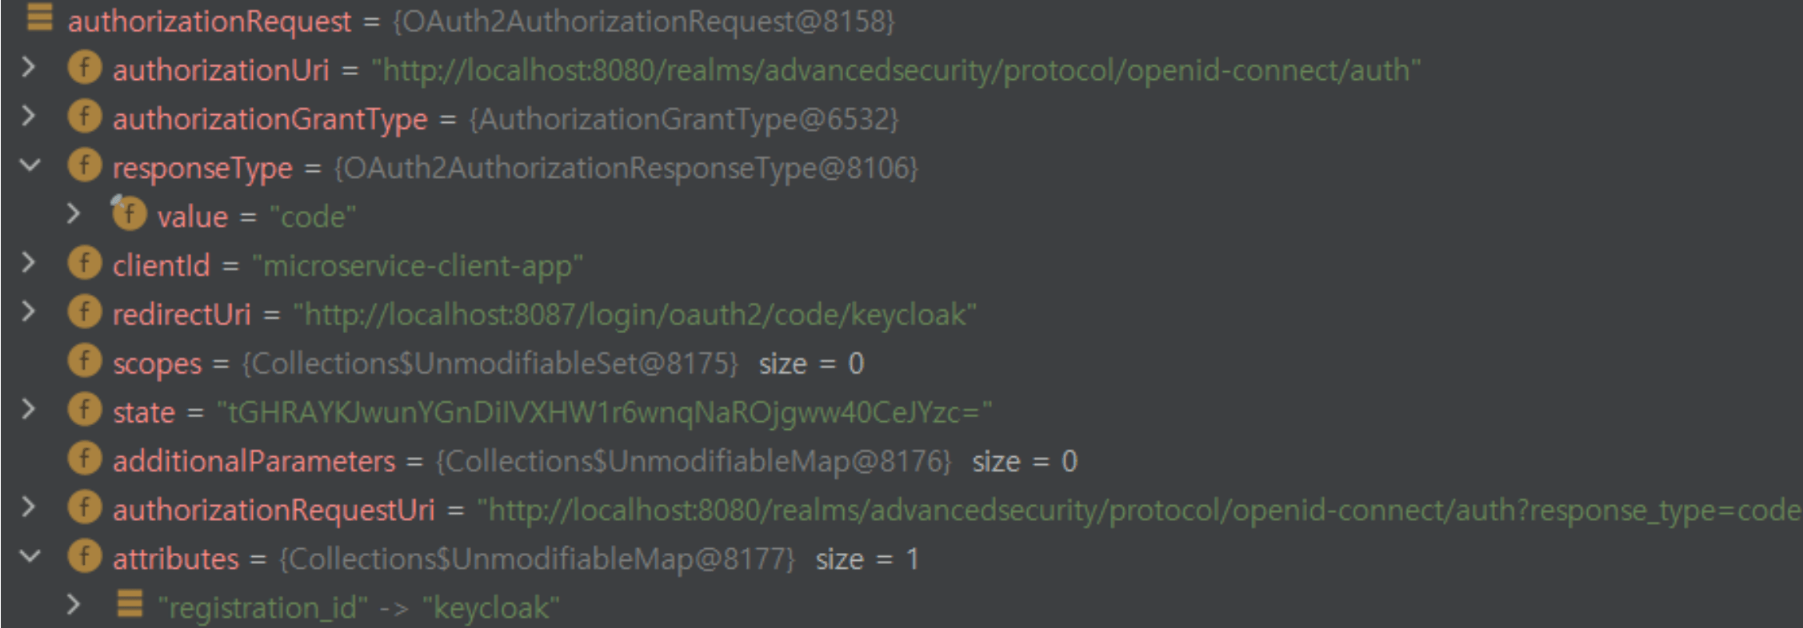Click the map entry icon for registration_id
Screen dimensions: 1803x628
[x=130, y=604]
